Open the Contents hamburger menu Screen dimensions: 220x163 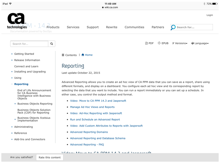click(69, 55)
